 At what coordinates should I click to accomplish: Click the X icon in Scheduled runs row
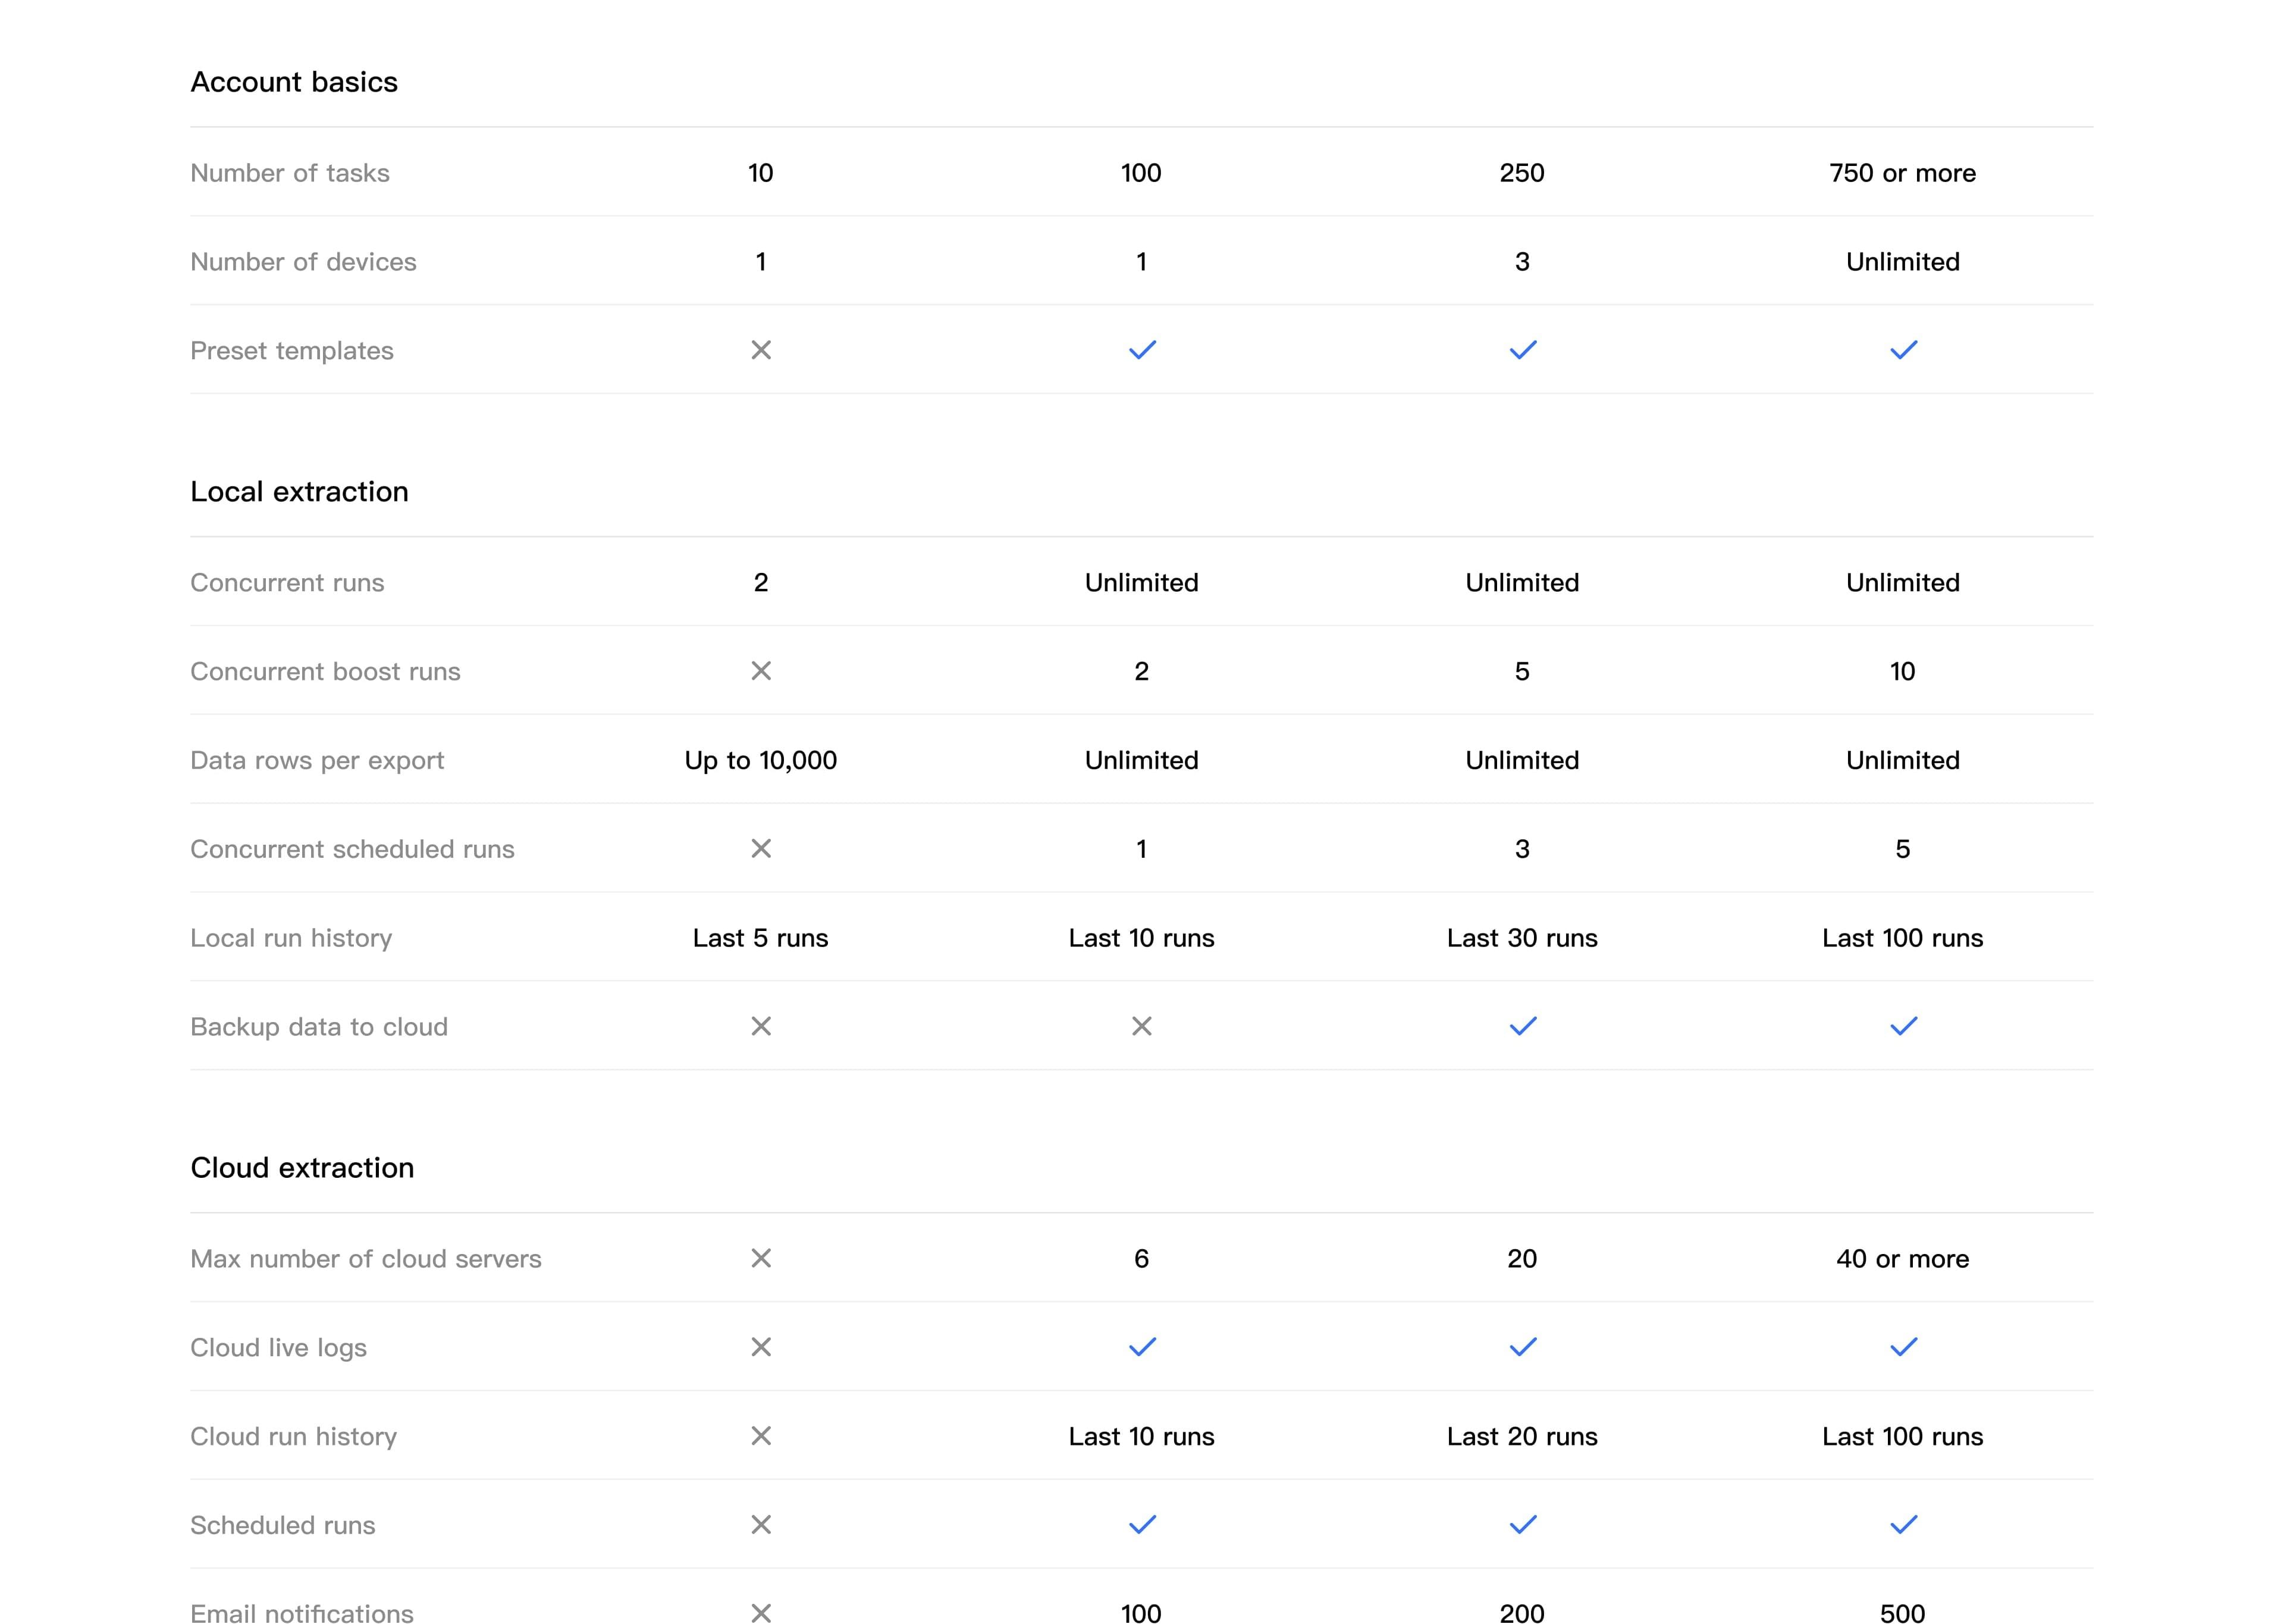click(x=761, y=1525)
